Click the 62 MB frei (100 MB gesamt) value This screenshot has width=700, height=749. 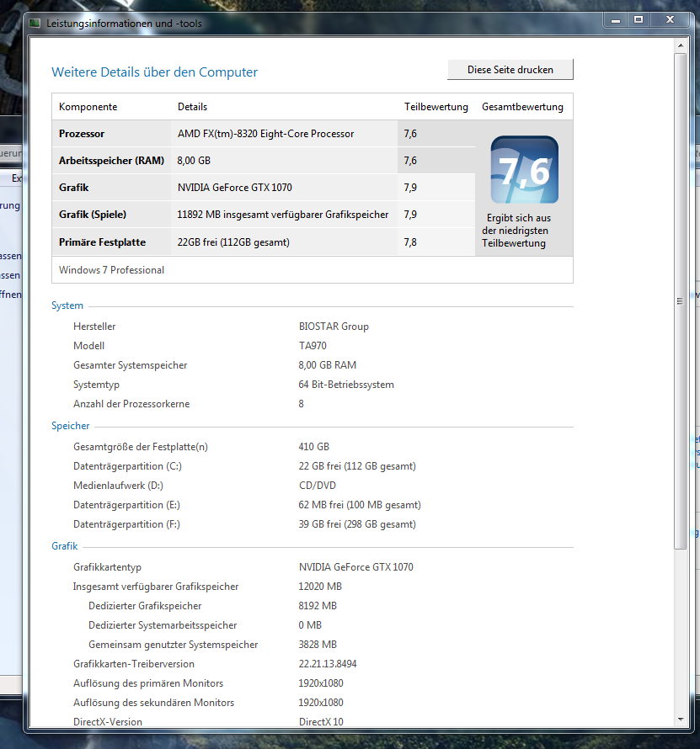point(360,505)
